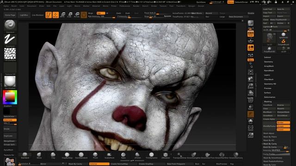This screenshot has height=166, width=296.
Task: Toggle Local symmetry button
Action: (251, 48)
